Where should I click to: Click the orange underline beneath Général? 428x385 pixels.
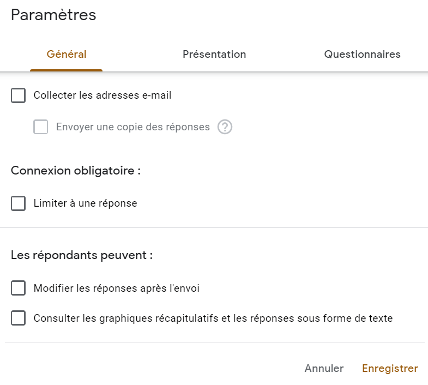pos(67,70)
